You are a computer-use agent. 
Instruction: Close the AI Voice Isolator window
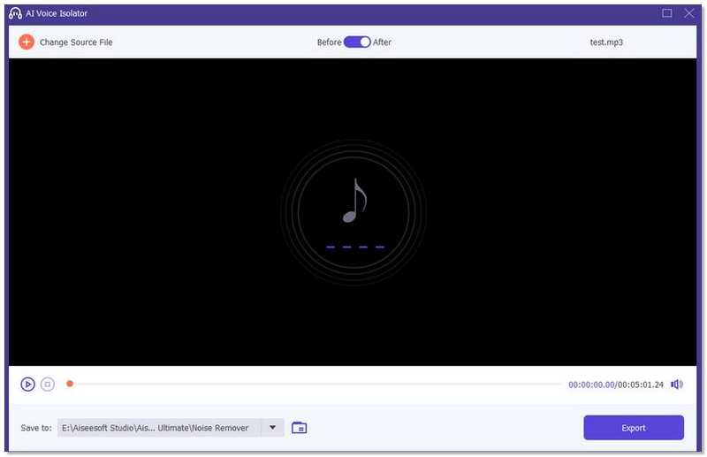[689, 13]
